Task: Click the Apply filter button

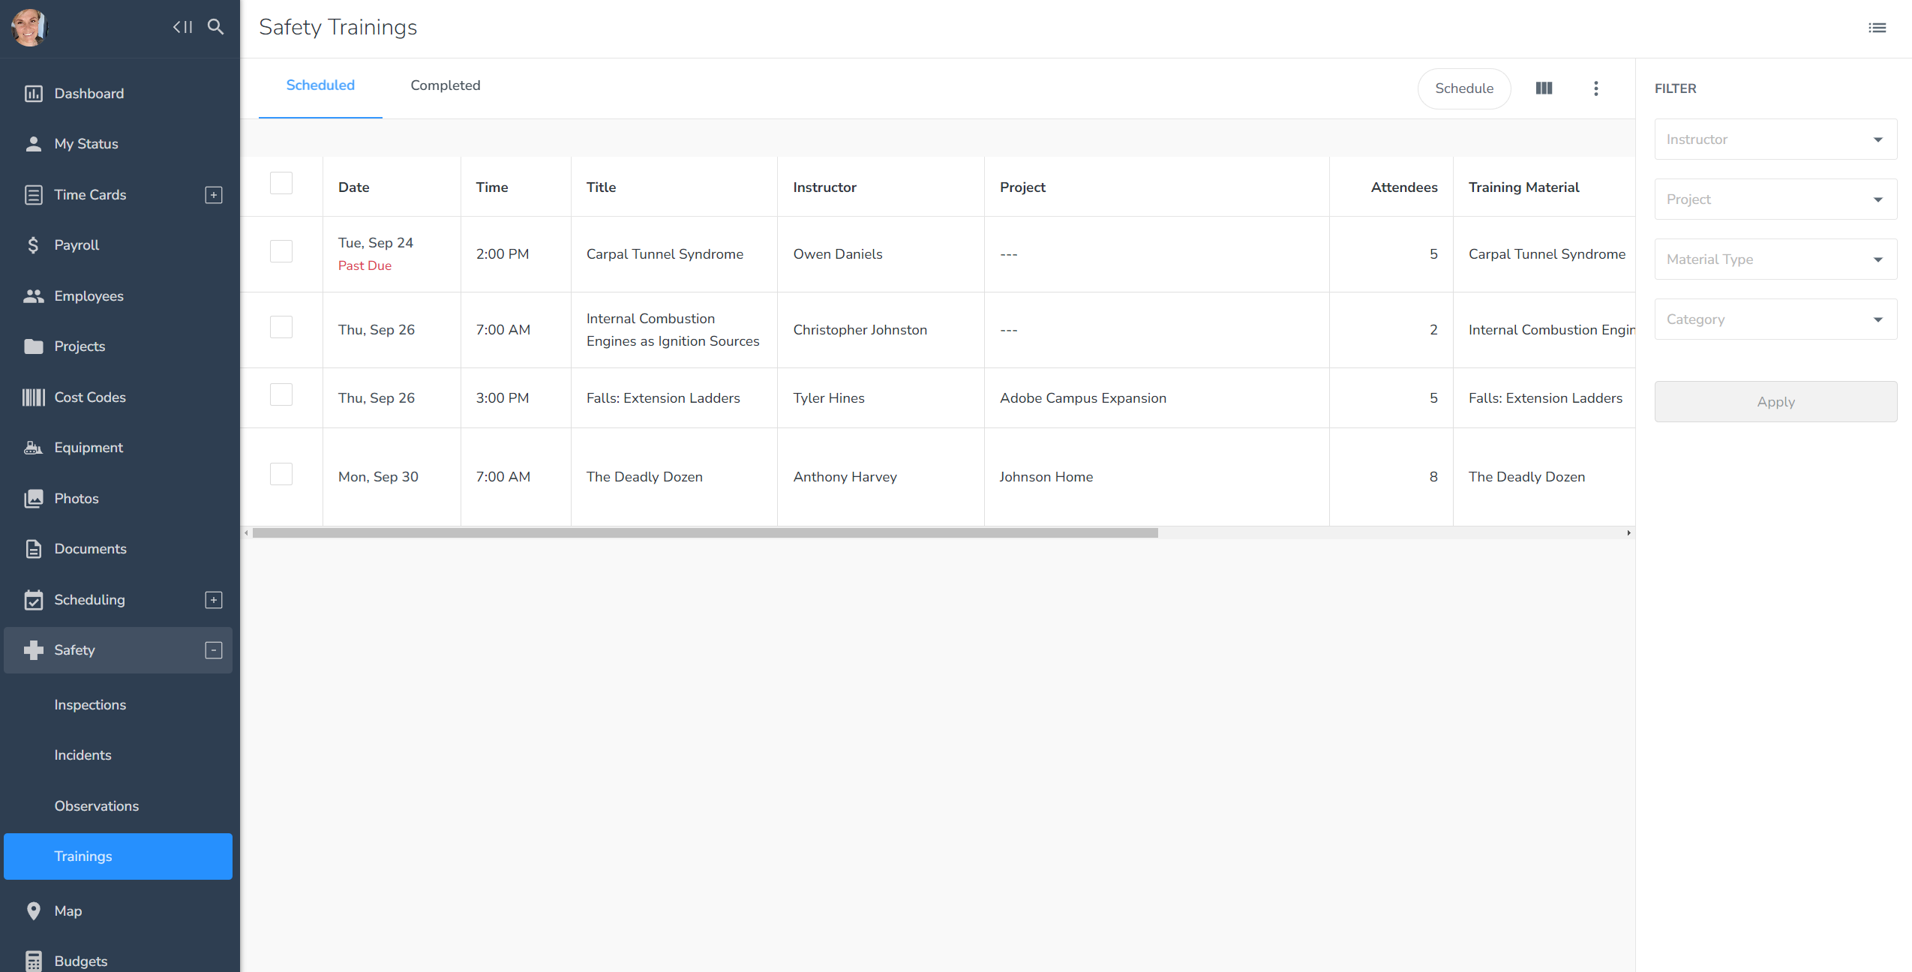Action: (x=1775, y=402)
